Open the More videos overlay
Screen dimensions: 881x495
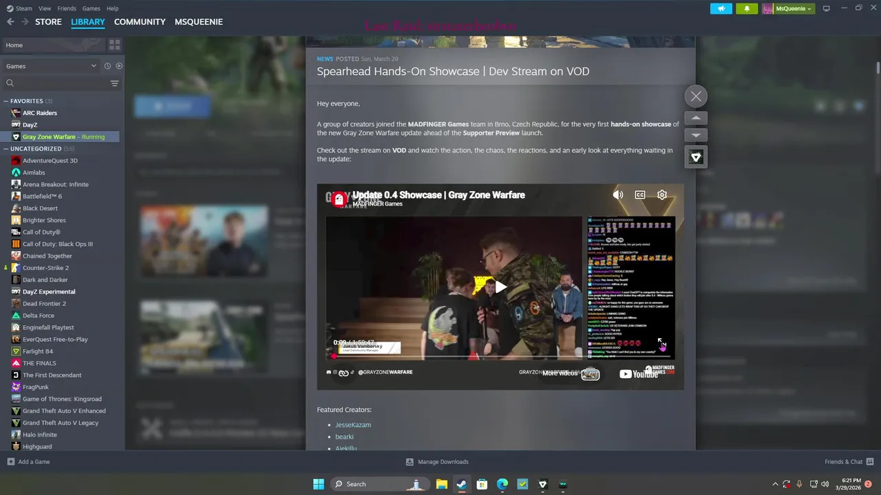tap(571, 373)
